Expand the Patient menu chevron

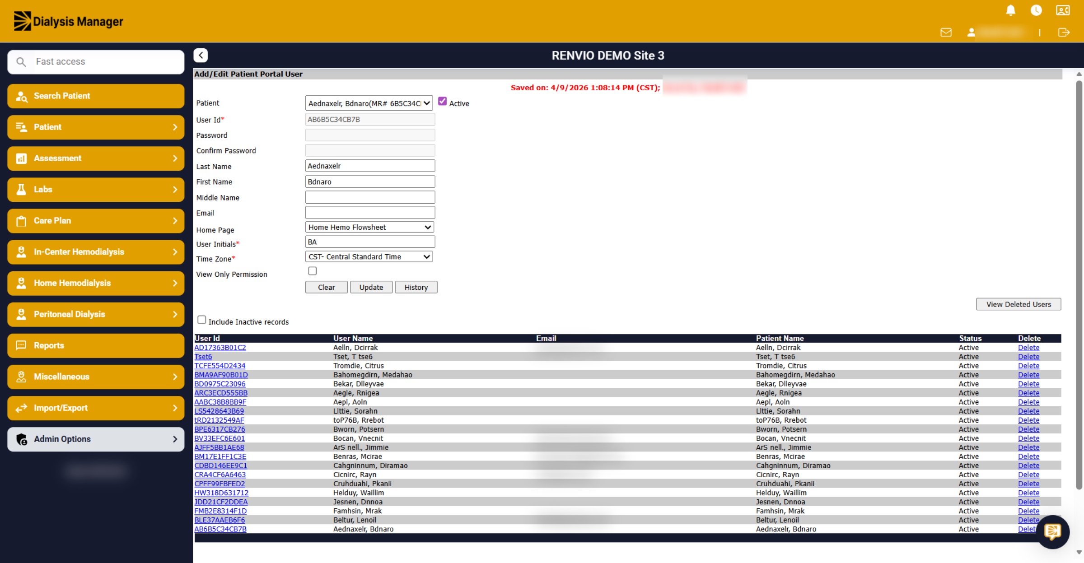coord(175,127)
